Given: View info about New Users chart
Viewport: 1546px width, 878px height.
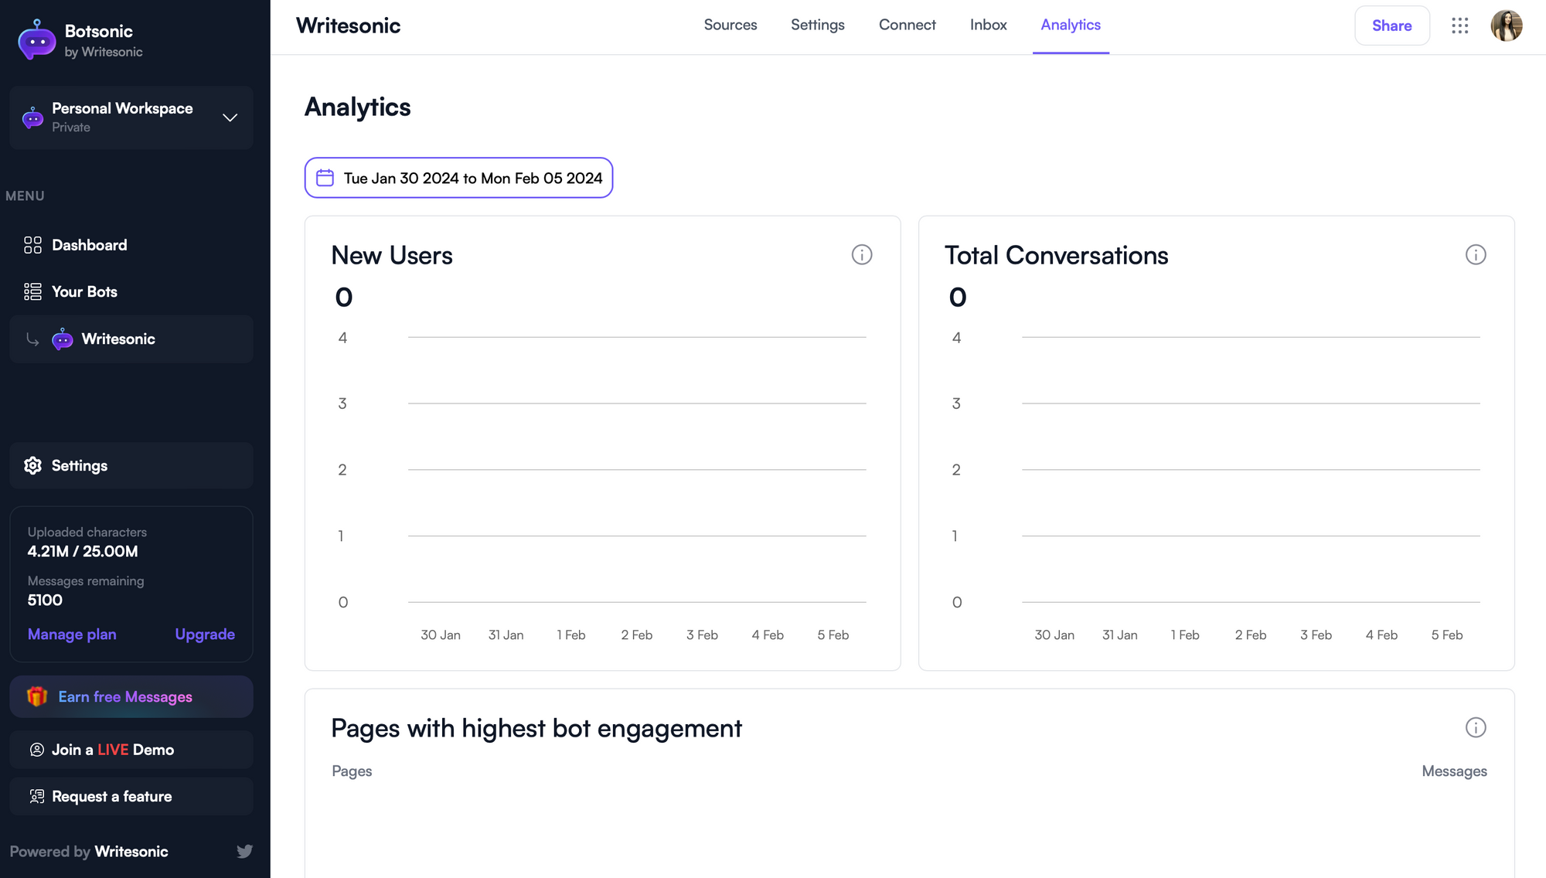Looking at the screenshot, I should pyautogui.click(x=862, y=254).
